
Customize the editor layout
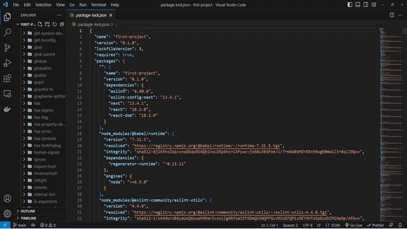click(374, 4)
